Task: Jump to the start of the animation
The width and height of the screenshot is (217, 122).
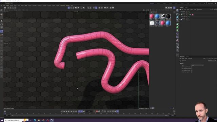Action: (62, 111)
